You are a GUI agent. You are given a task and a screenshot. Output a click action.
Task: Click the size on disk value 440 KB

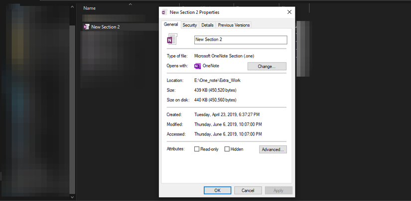pyautogui.click(x=215, y=100)
